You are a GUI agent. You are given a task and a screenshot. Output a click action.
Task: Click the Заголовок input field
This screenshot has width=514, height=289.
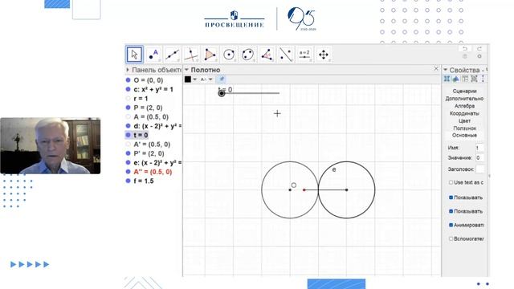480,169
